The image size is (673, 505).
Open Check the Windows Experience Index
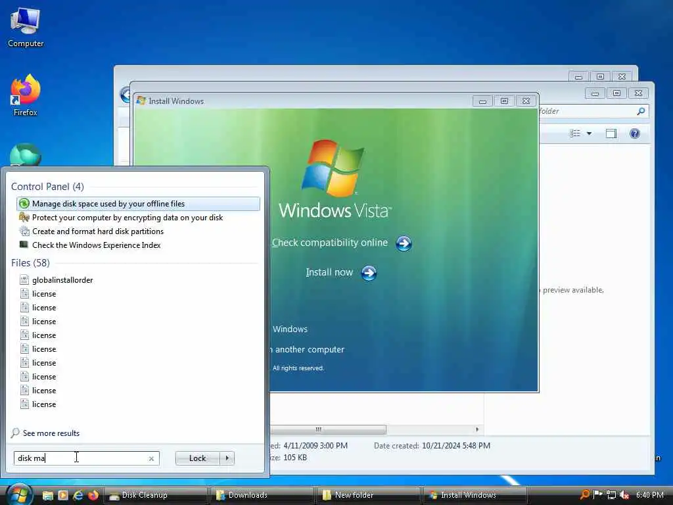[138, 245]
